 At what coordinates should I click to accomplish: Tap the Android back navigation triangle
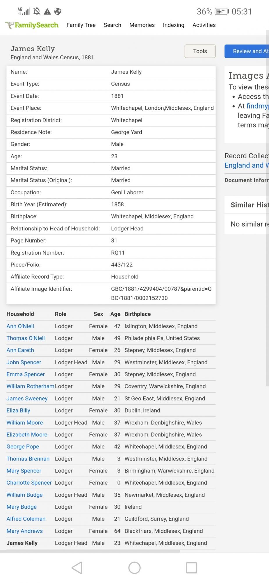tap(77, 568)
